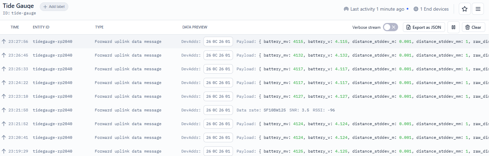Star the Tide Gauge application

click(465, 9)
